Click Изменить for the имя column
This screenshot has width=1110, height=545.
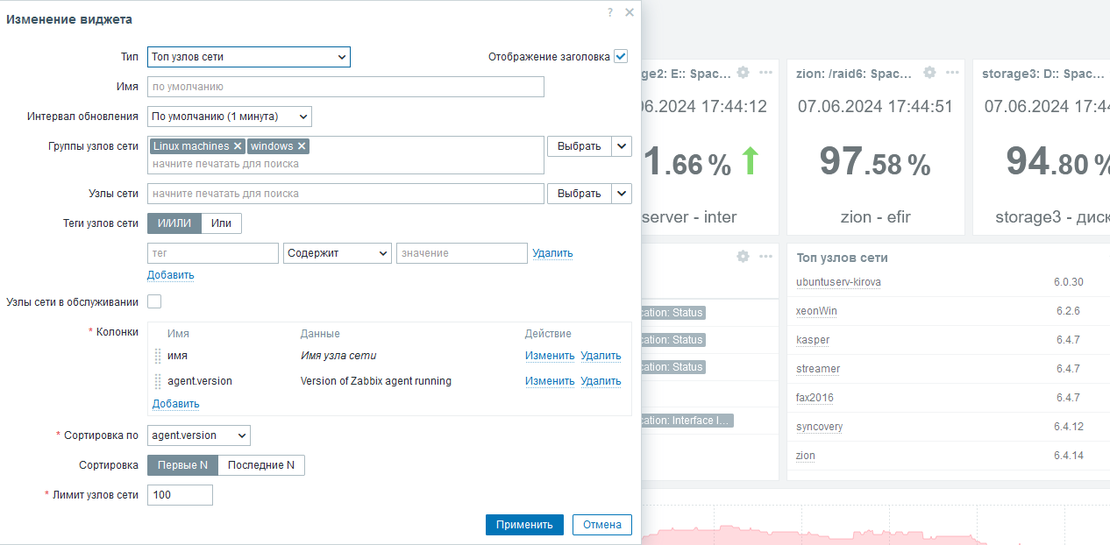pyautogui.click(x=550, y=356)
